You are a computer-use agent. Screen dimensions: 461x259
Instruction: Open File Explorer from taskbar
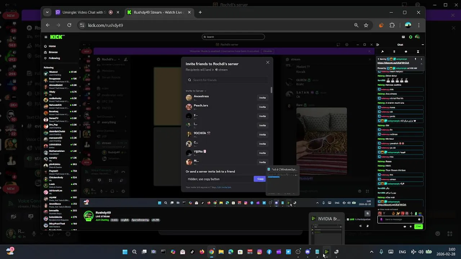[x=221, y=252]
